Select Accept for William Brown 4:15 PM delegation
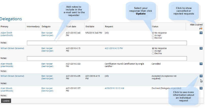 pyautogui.click(x=153, y=51)
